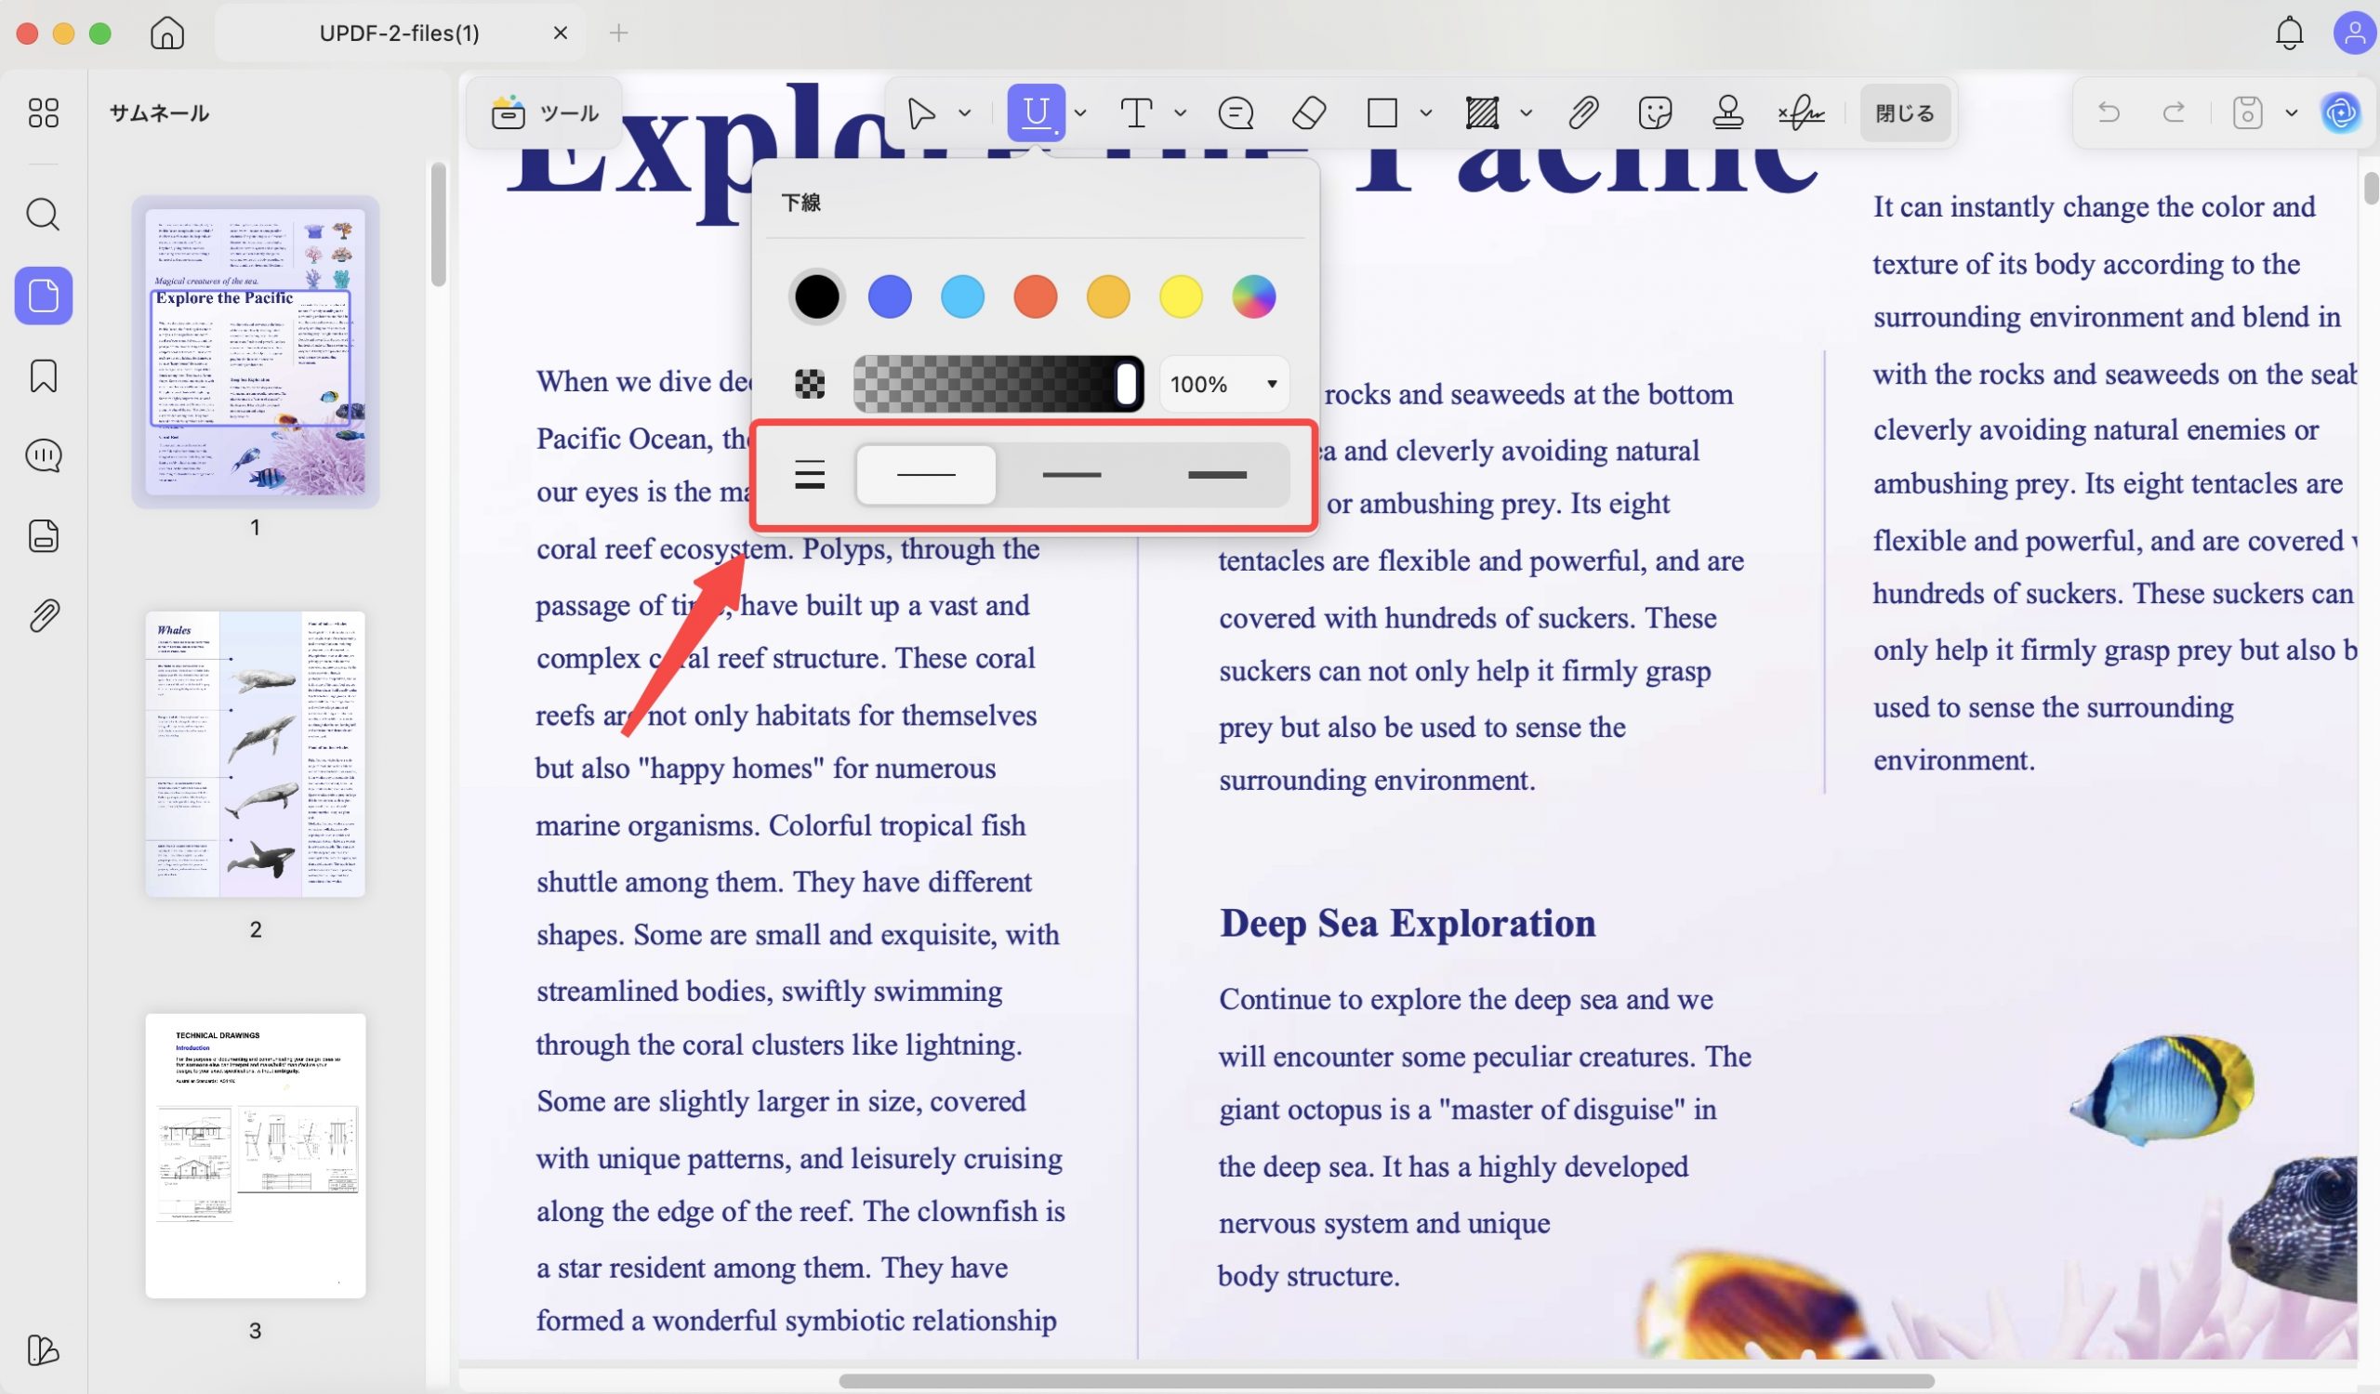Image resolution: width=2380 pixels, height=1394 pixels.
Task: Open the stamp tool
Action: point(1727,113)
